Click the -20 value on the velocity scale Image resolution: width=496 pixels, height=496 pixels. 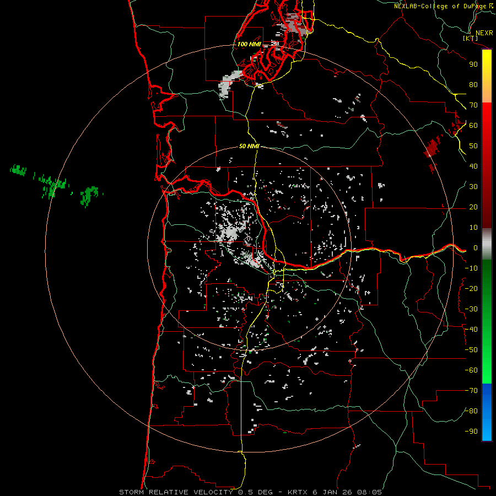pos(471,289)
